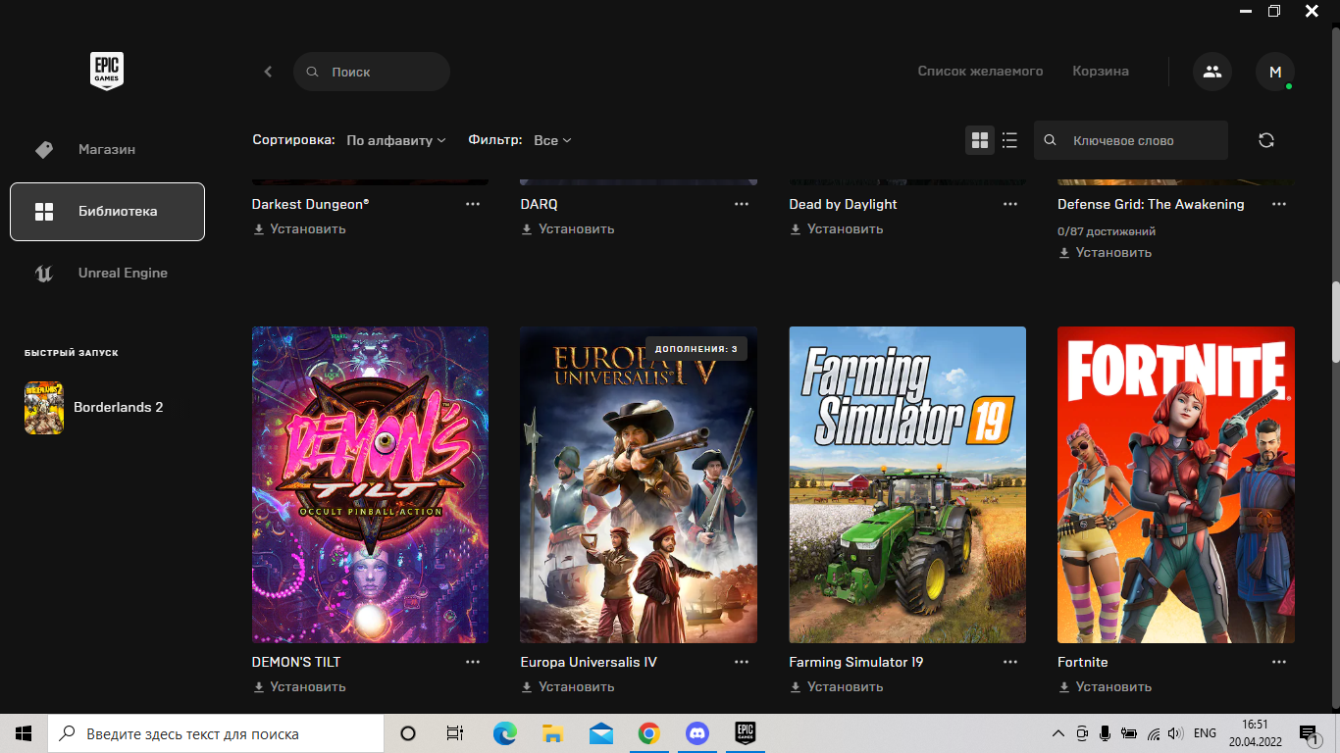Click the Darkest Dungeon title text
Image resolution: width=1340 pixels, height=753 pixels.
click(x=310, y=204)
